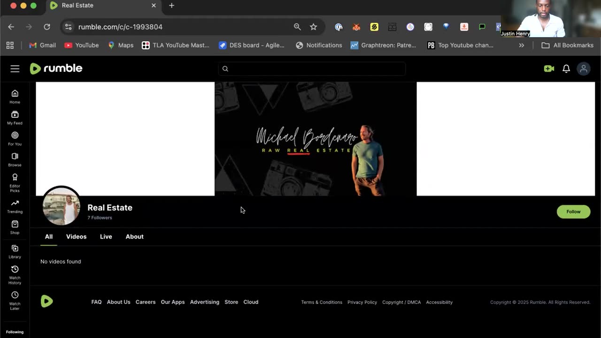Reload the page
The height and width of the screenshot is (338, 601).
point(47,27)
